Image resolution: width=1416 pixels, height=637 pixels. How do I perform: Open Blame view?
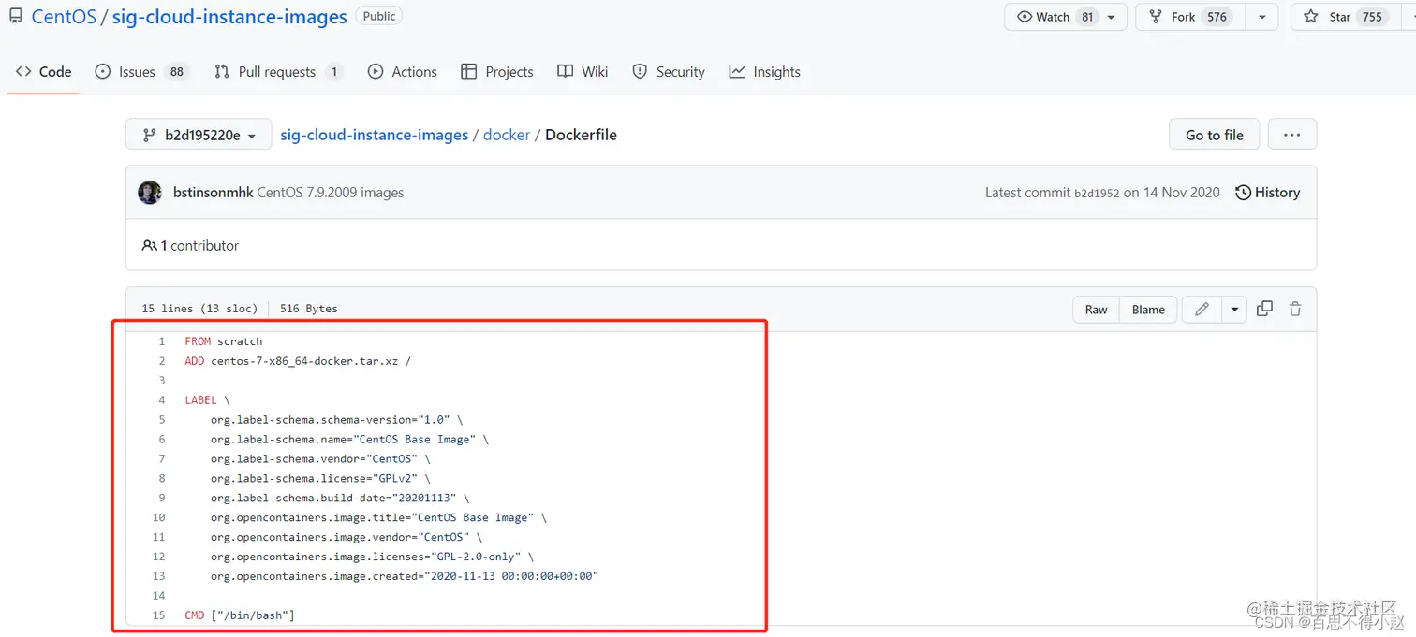tap(1148, 310)
